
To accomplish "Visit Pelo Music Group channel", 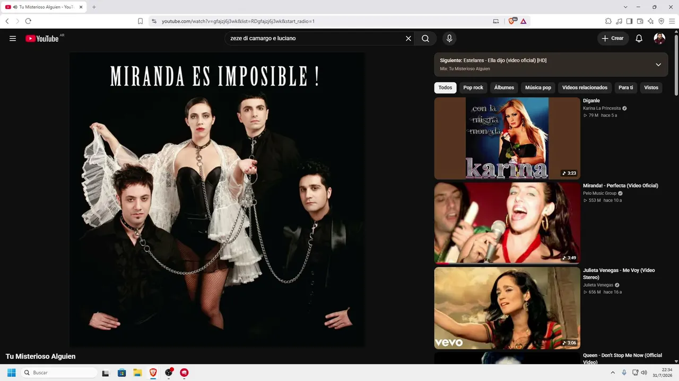I will coord(600,193).
